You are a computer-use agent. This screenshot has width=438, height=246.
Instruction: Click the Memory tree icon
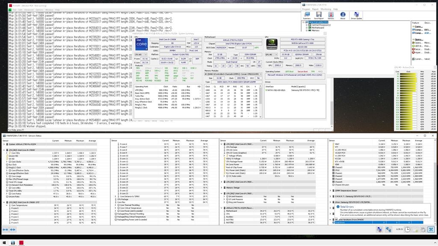[310, 30]
